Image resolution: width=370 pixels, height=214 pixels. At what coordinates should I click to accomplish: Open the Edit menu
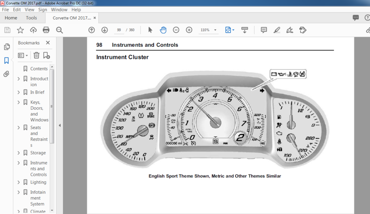click(17, 10)
